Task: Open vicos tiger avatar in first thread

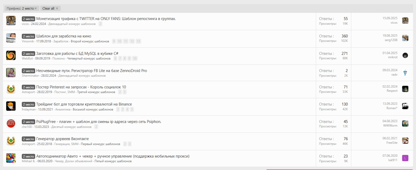Action: (x=11, y=21)
